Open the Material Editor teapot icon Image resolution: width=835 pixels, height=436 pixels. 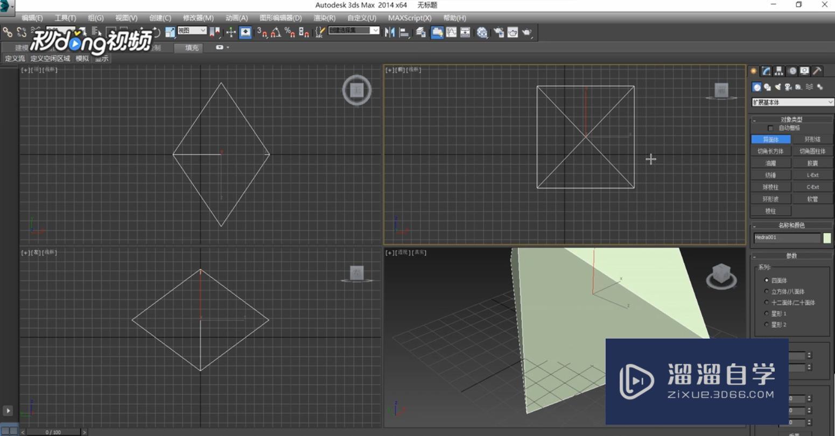pos(483,32)
